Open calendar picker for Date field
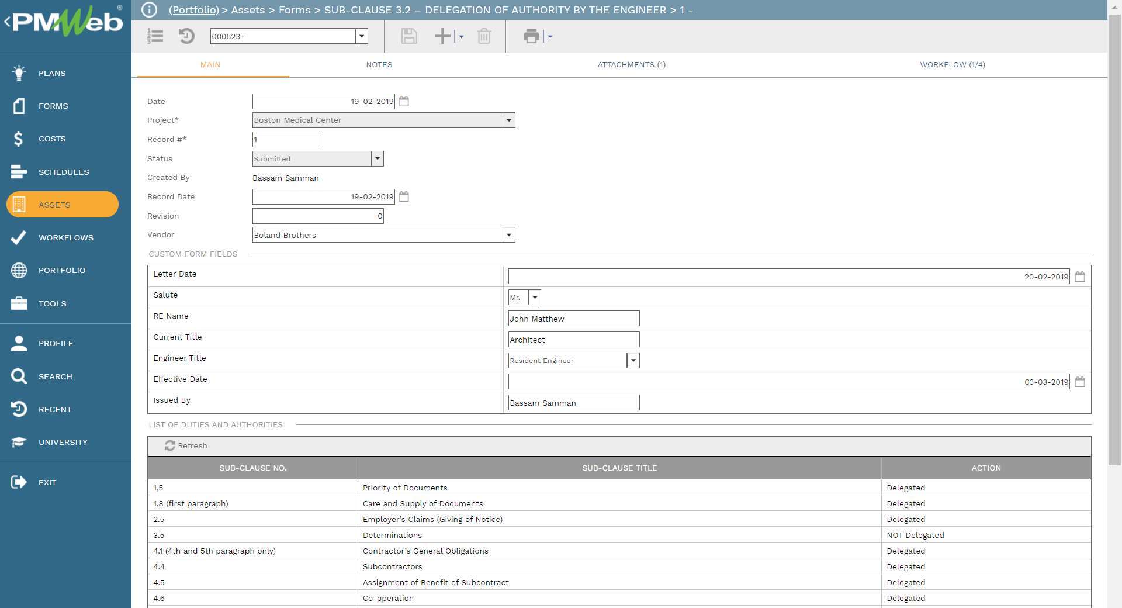 404,101
